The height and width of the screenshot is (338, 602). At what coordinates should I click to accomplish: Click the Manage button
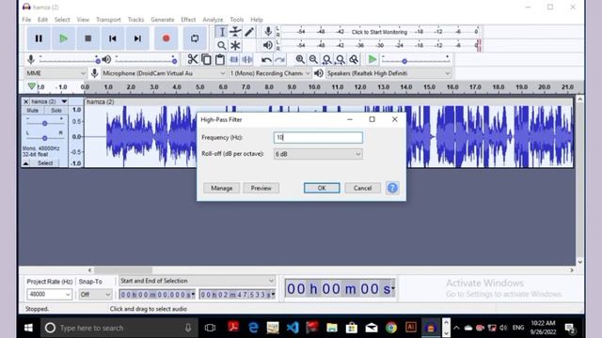(222, 188)
